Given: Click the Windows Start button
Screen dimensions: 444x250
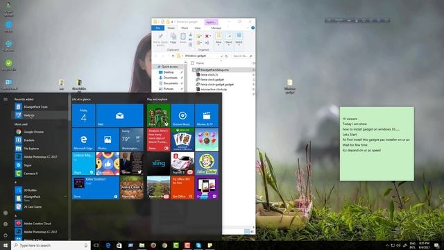Looking at the screenshot, I should pyautogui.click(x=6, y=245).
